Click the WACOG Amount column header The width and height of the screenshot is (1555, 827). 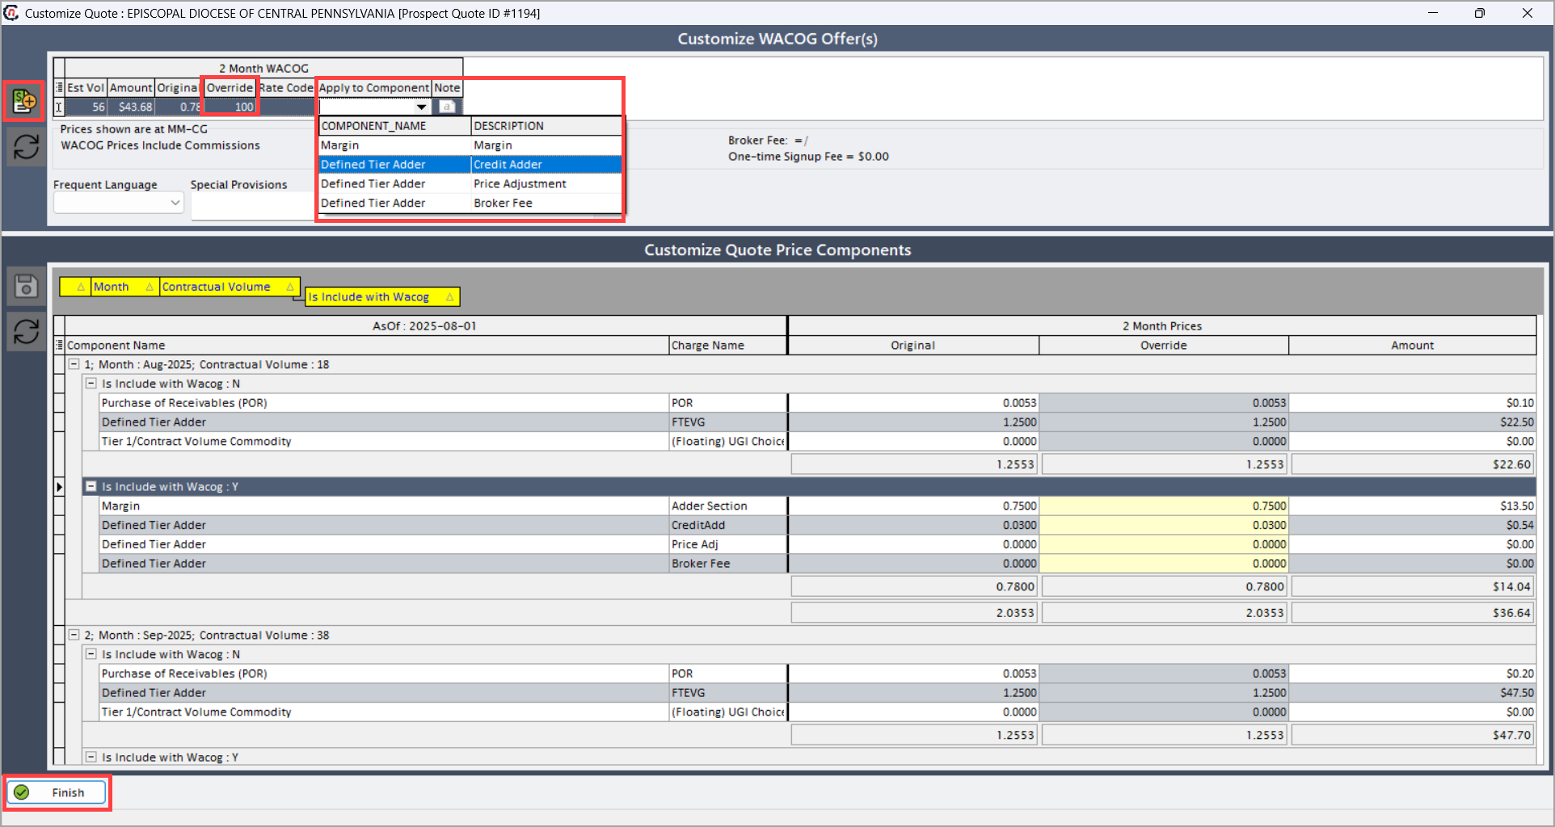[x=131, y=87]
